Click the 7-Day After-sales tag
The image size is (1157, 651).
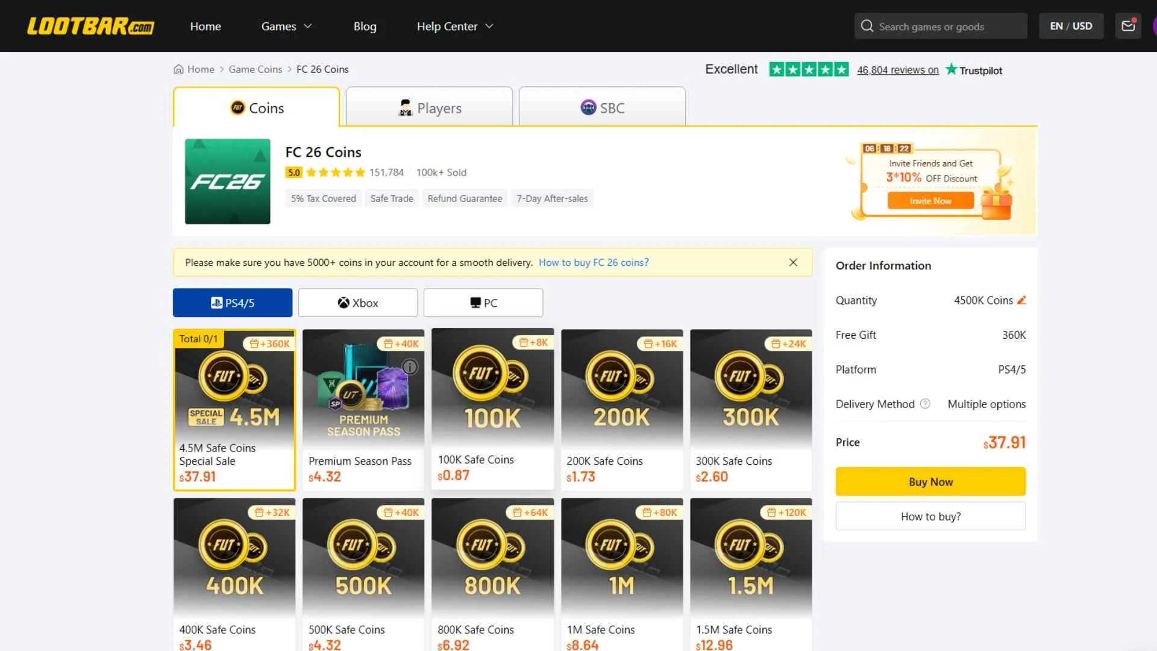(x=552, y=198)
